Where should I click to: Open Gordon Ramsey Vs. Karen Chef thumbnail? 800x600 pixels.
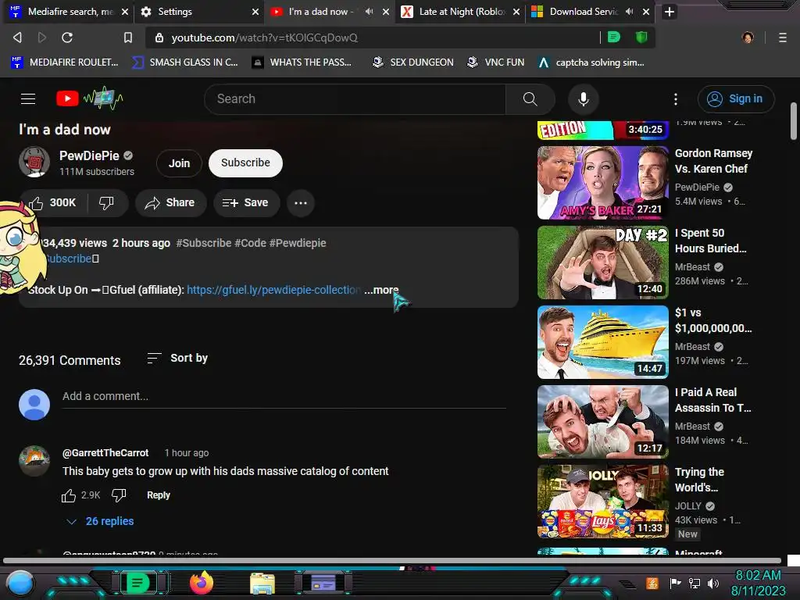tap(602, 183)
